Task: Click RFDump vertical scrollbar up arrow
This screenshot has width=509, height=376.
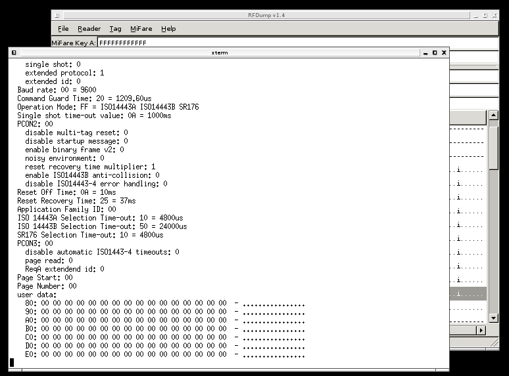Action: [493, 115]
